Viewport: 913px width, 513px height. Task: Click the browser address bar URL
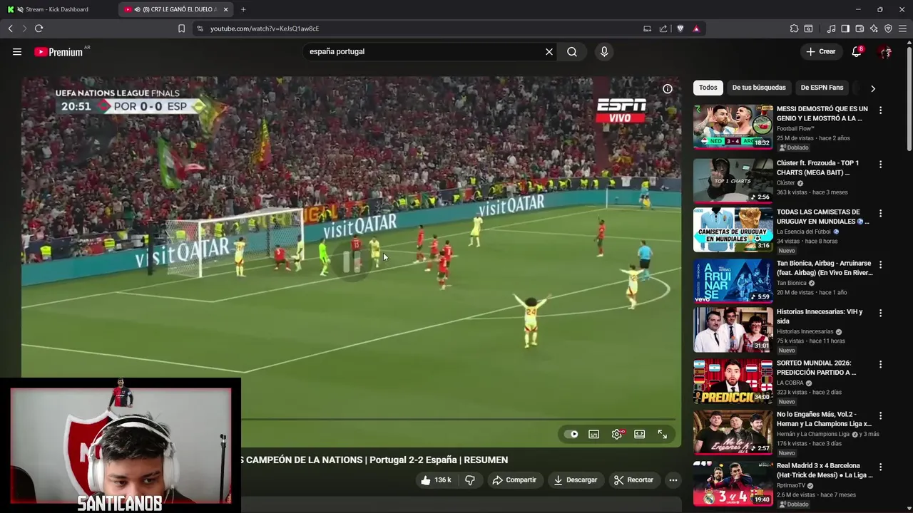point(265,28)
